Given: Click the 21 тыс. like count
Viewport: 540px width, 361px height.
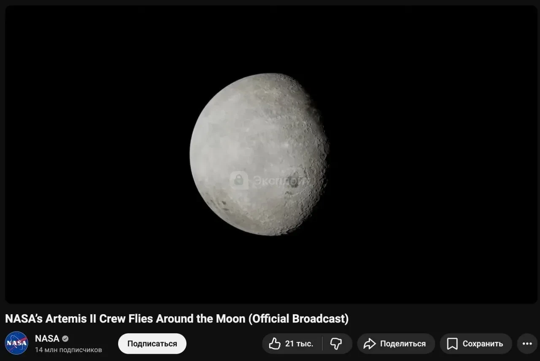Looking at the screenshot, I should point(299,344).
